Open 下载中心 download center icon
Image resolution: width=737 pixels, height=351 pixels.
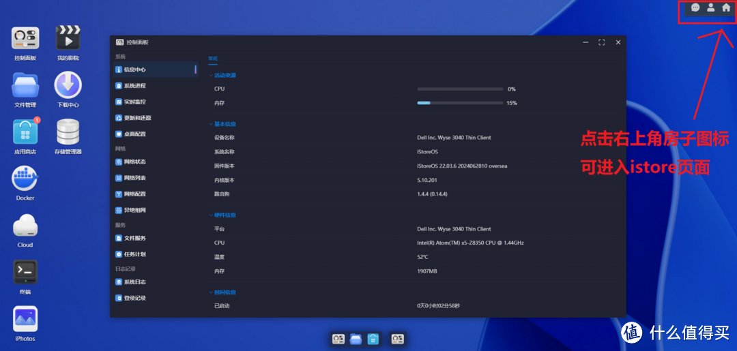(68, 86)
